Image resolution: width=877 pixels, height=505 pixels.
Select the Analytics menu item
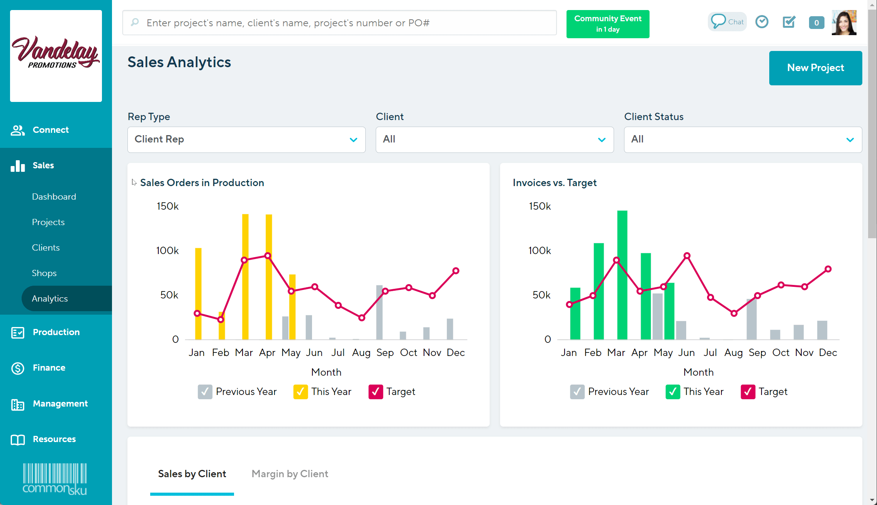pos(50,298)
